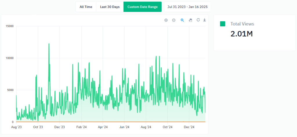Click the highest peak on the views chart

(x=49, y=44)
